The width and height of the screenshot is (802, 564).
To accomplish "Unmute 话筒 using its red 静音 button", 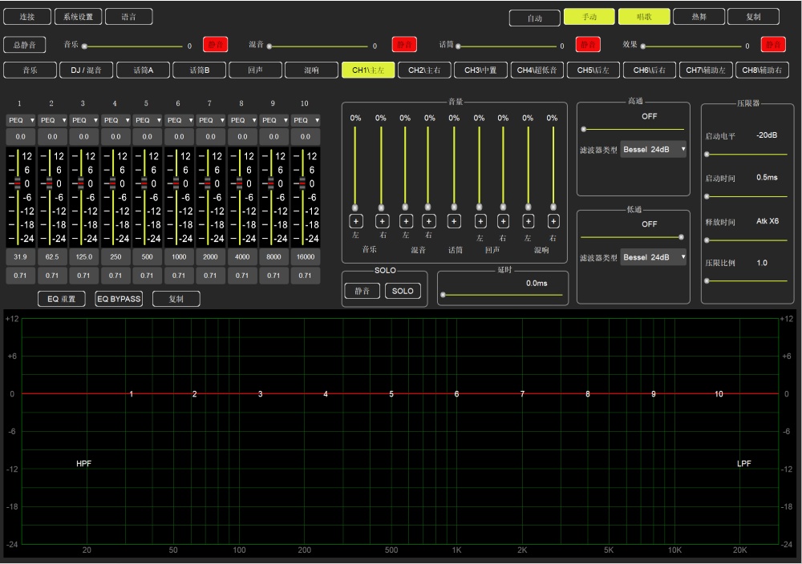I will point(589,45).
